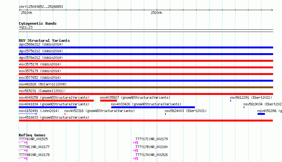Viewport: 282px width, 162px height.
Task: Click the TTTY17B|NR_002180 gene label
Action: (151, 147)
